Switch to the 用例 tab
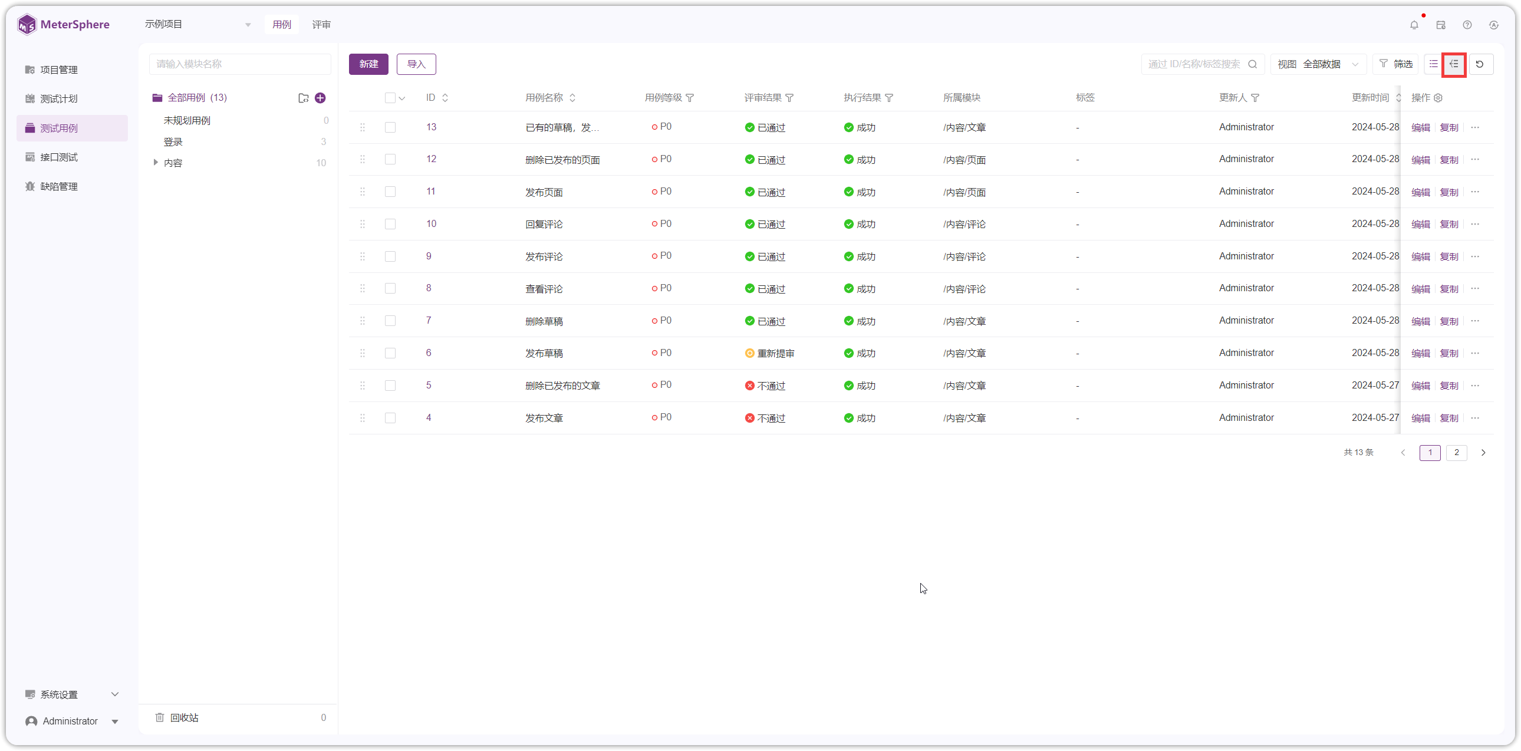The image size is (1521, 751). 282,25
